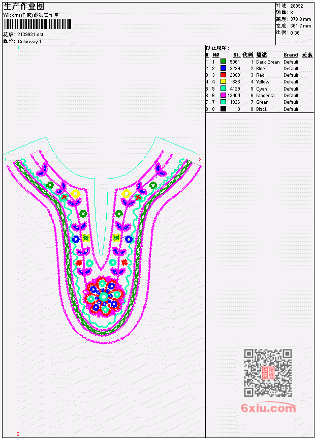
Task: Click the stop sequence heading above the table
Action: (217, 48)
